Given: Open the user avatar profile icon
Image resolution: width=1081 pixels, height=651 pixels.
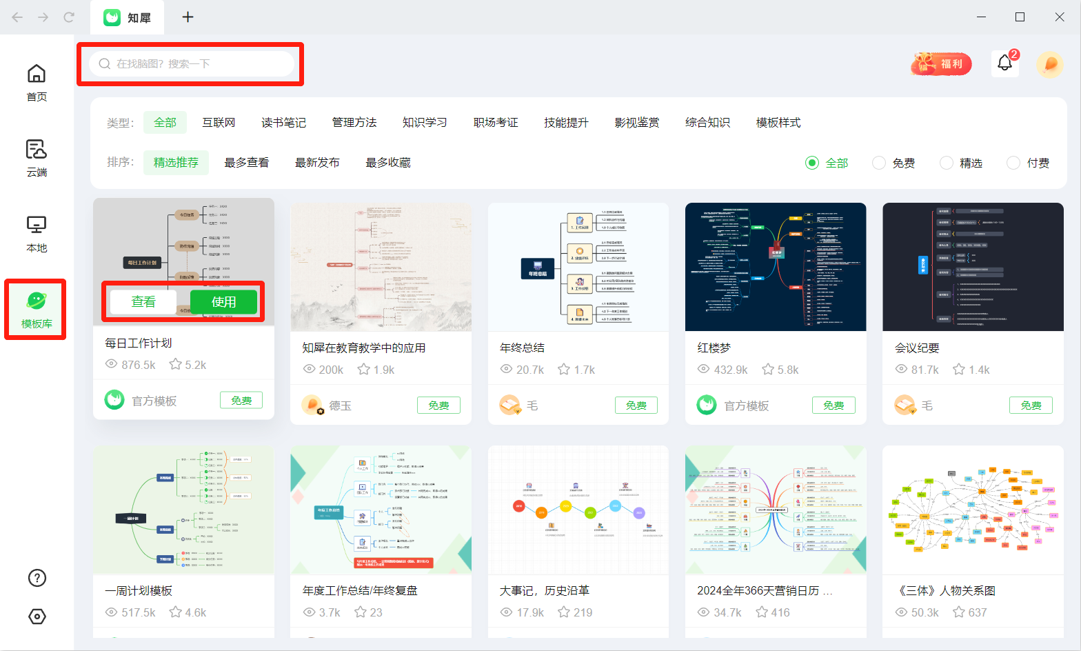Looking at the screenshot, I should click(1050, 64).
